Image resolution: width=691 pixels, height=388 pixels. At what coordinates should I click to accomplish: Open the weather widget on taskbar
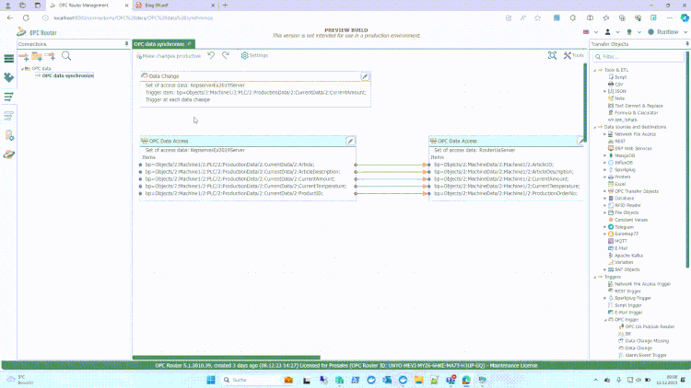[20, 380]
